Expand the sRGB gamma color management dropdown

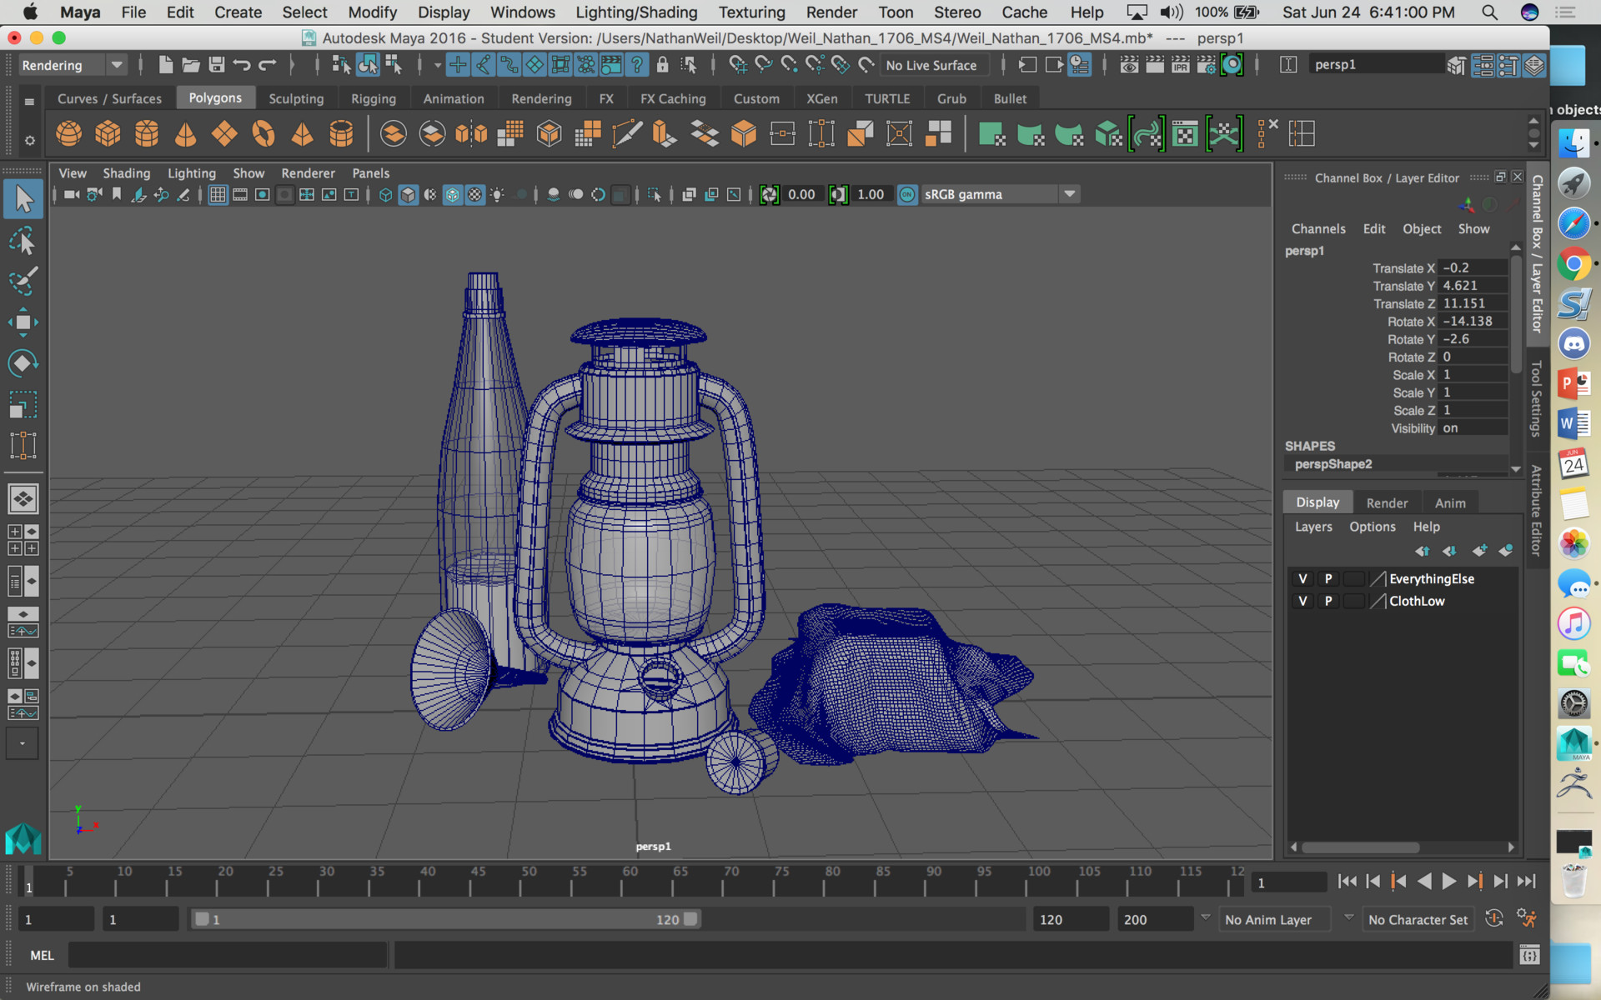pyautogui.click(x=1070, y=193)
